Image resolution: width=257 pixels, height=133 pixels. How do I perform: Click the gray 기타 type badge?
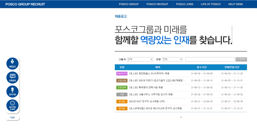tap(122, 94)
